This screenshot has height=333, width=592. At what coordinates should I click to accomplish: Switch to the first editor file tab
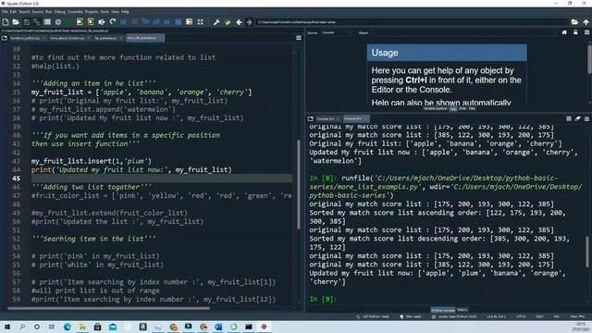(x=28, y=38)
